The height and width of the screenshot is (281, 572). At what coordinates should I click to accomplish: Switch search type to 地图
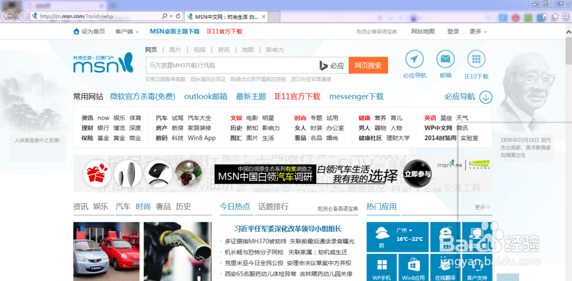pyautogui.click(x=248, y=50)
